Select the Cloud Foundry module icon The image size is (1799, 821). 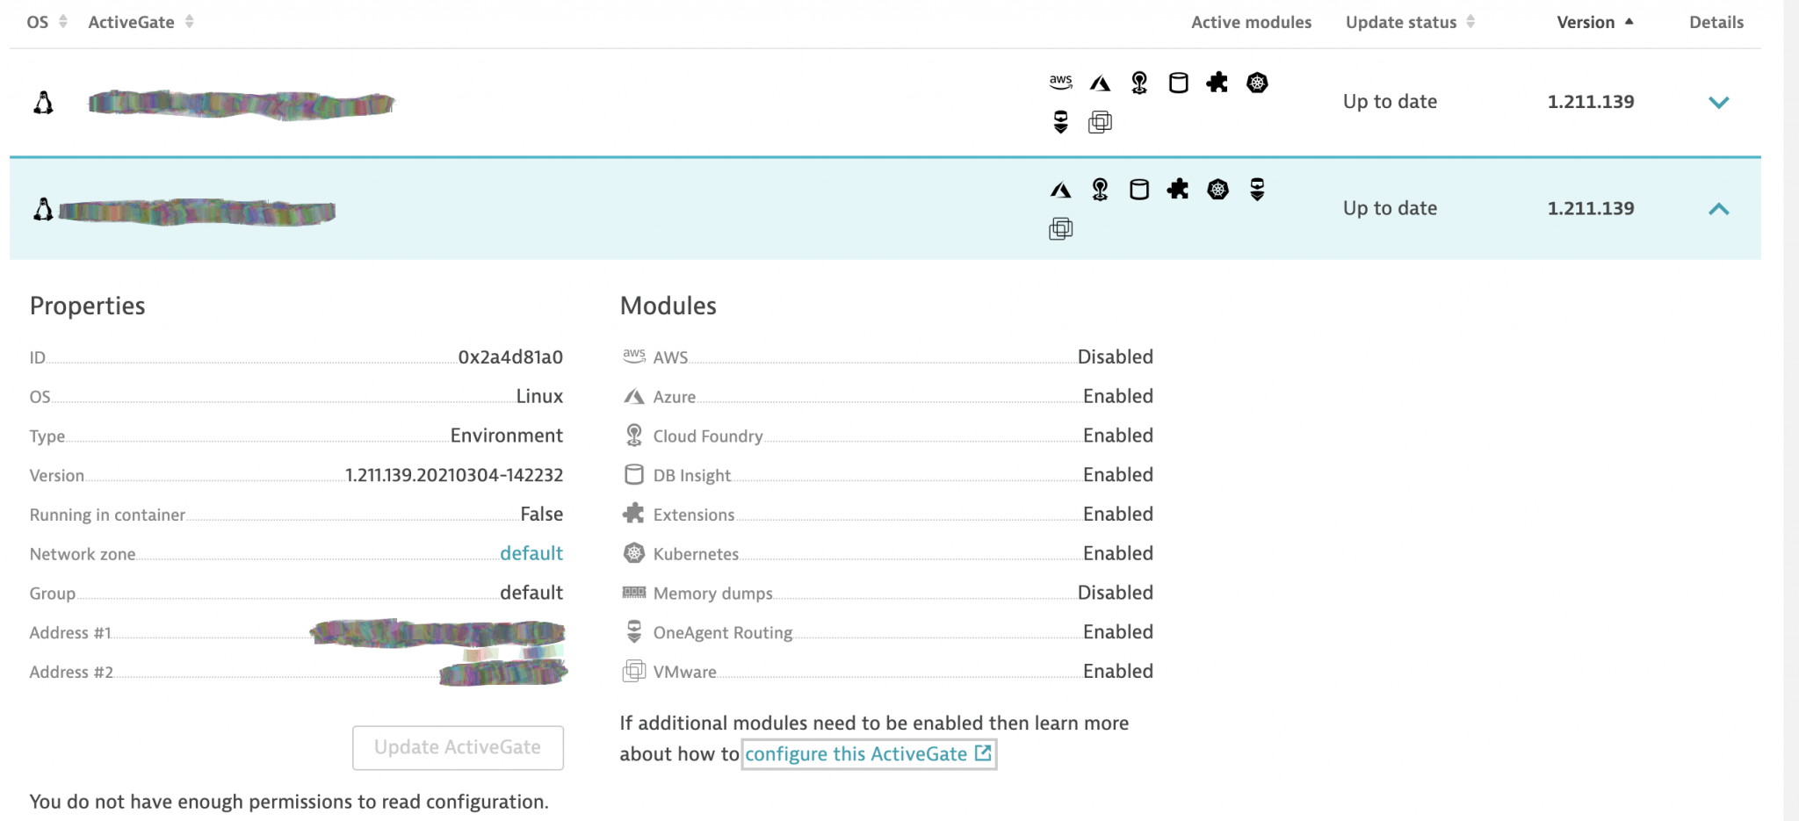(632, 434)
